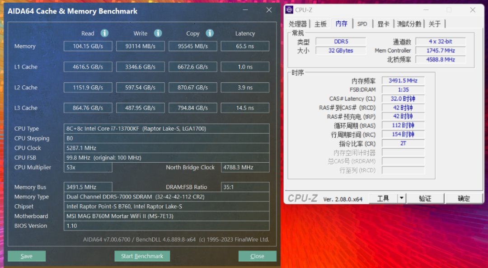The image size is (488, 268).
Task: Minimize the CPU-Z window
Action: pos(426,10)
